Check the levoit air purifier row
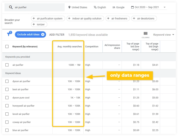The height and width of the screenshot is (136, 178). (7, 114)
